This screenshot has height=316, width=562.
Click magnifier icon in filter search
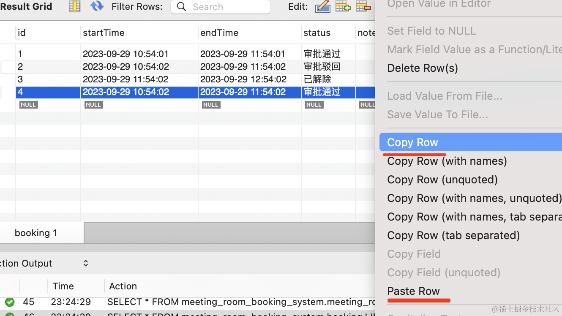click(x=182, y=7)
